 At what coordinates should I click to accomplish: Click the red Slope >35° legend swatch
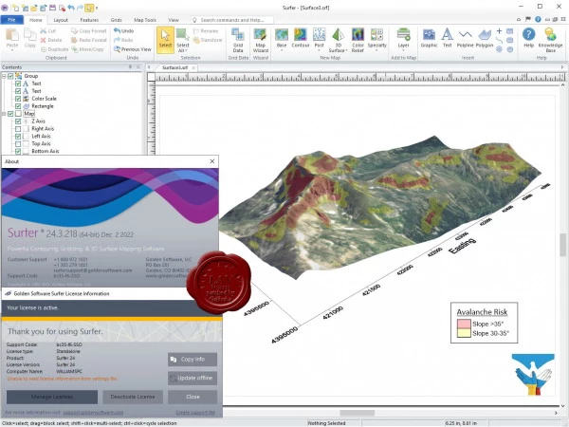464,324
